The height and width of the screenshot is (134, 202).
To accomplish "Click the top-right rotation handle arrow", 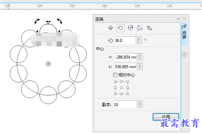I will tap(59, 21).
